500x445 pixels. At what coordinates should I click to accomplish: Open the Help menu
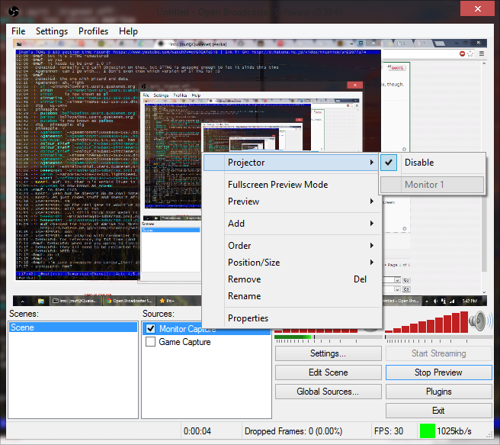click(x=128, y=31)
